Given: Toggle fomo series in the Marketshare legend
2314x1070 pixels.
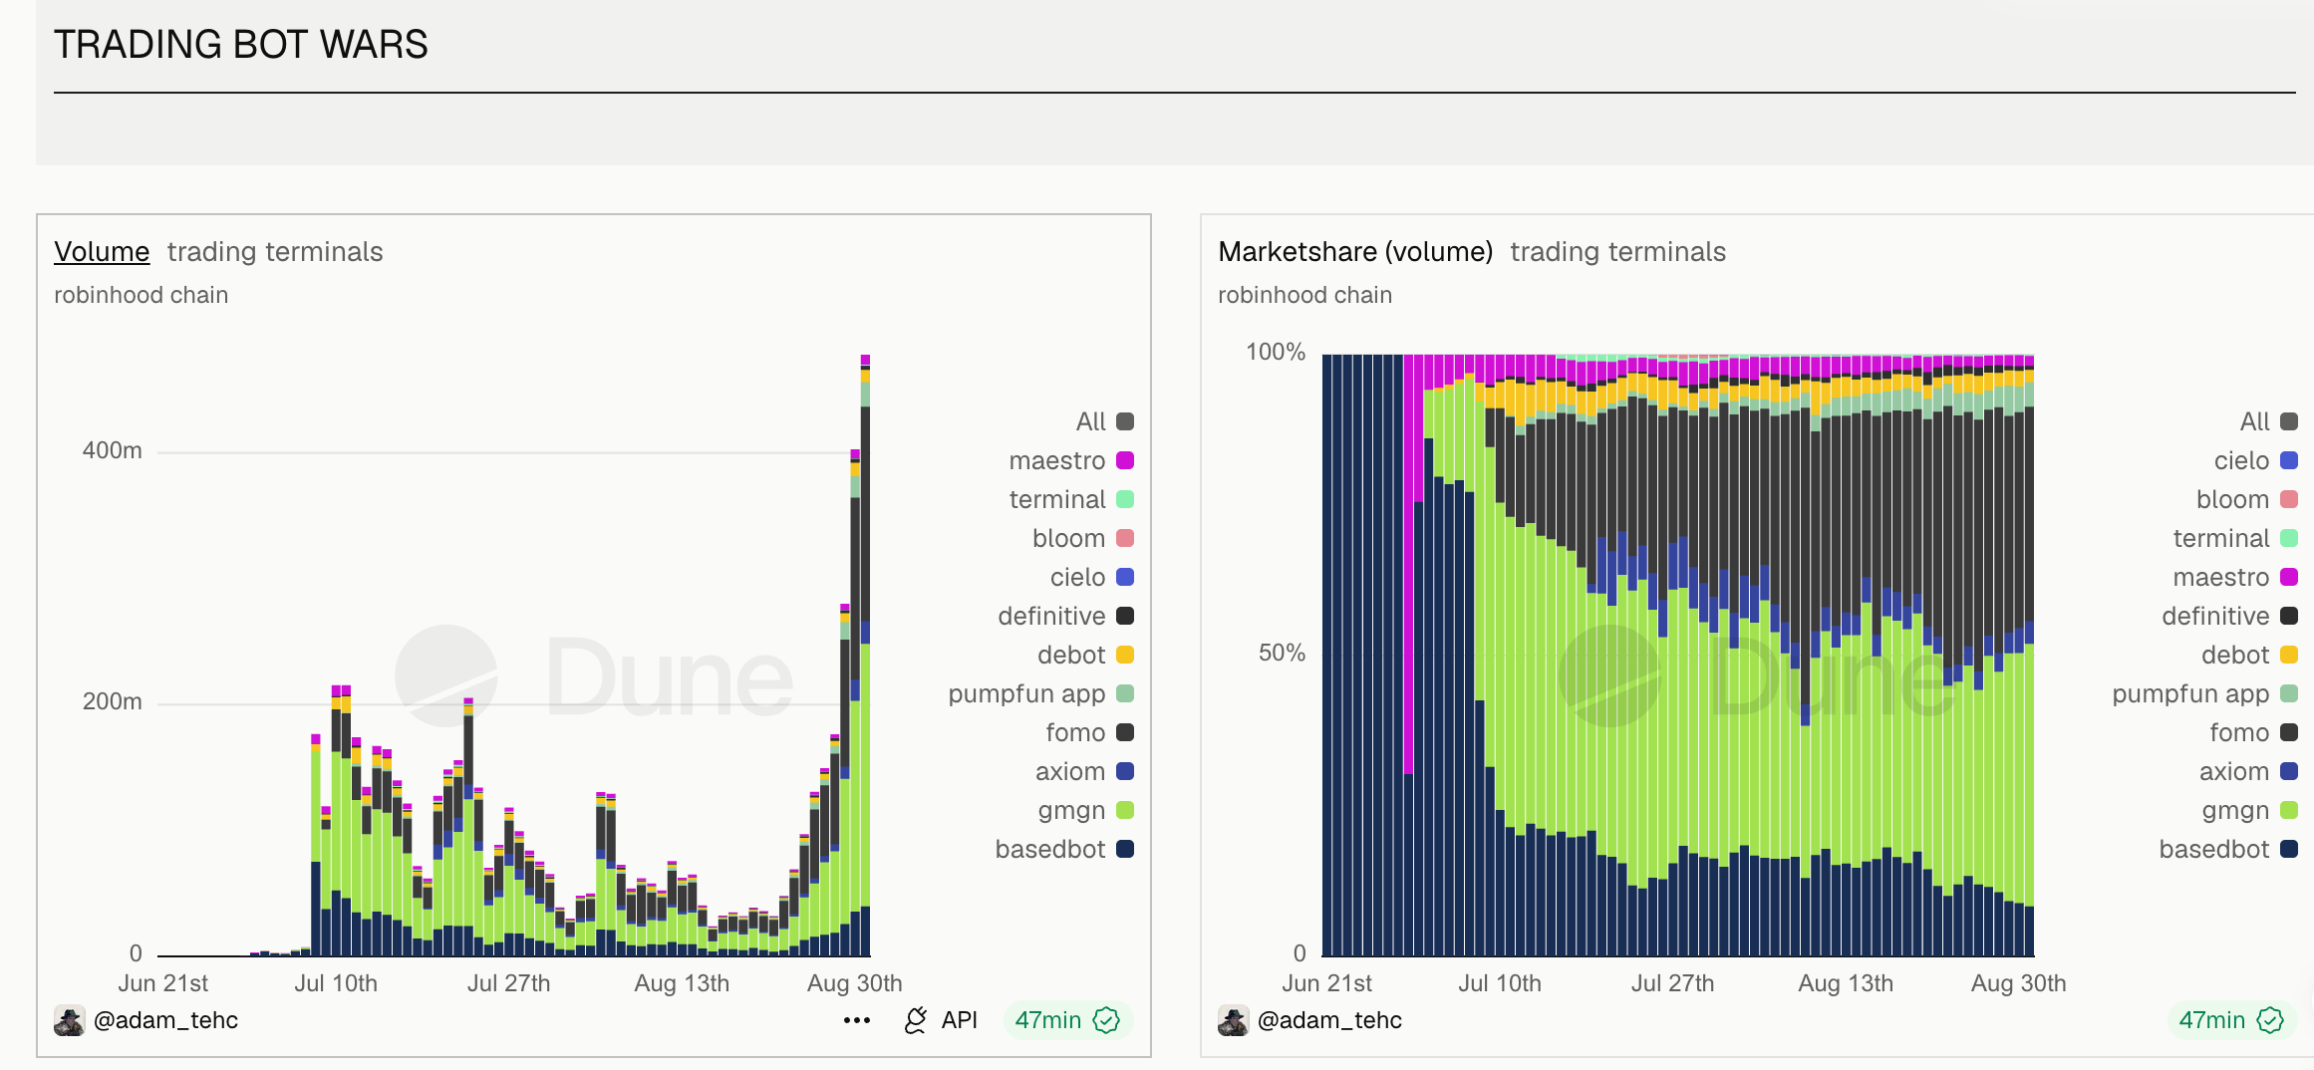Looking at the screenshot, I should (2254, 732).
